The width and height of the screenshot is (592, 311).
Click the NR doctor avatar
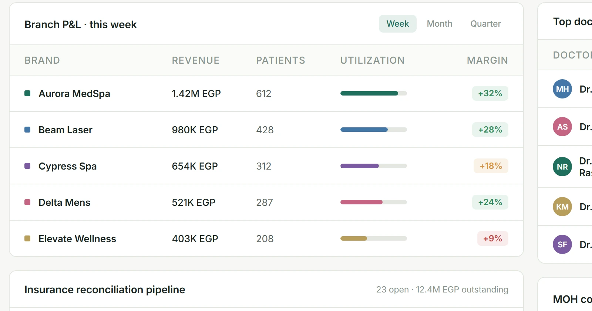(562, 167)
